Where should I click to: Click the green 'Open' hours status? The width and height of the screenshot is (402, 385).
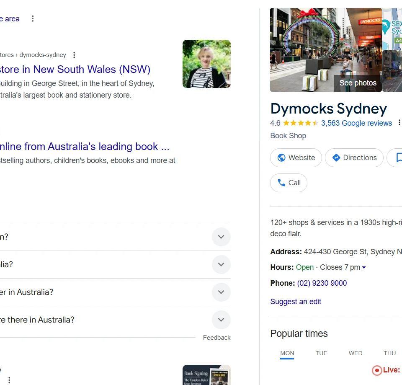point(304,267)
